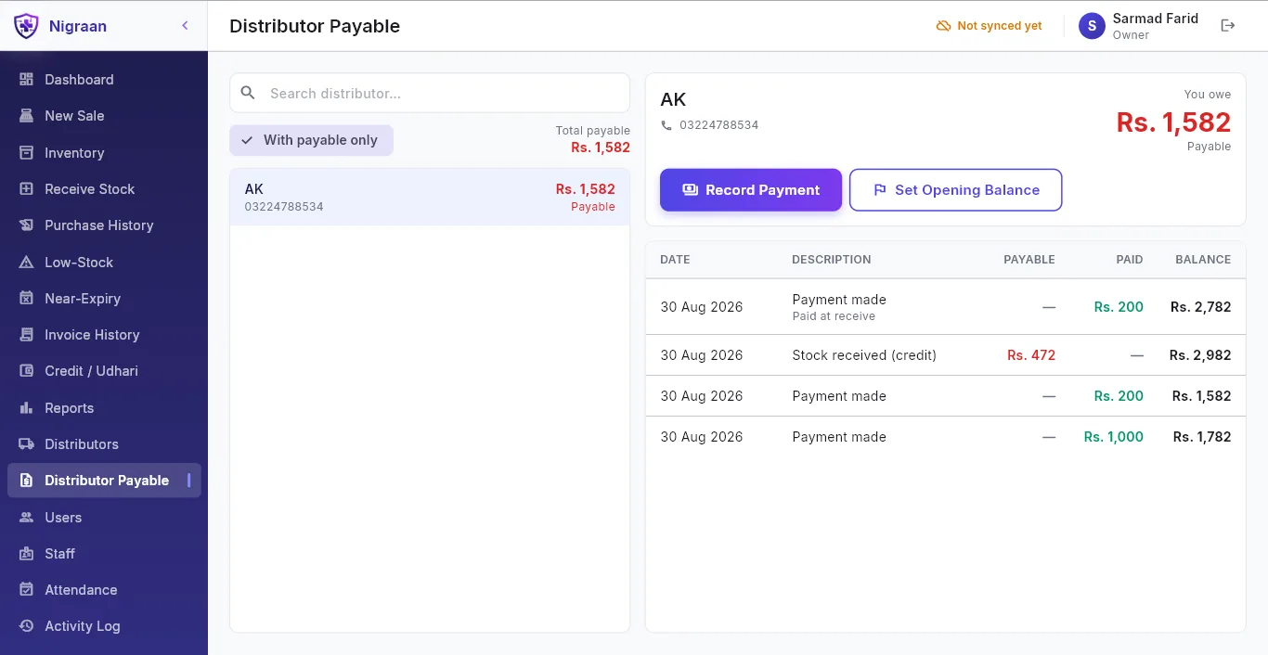
Task: Click the logout icon in header
Action: tap(1228, 26)
